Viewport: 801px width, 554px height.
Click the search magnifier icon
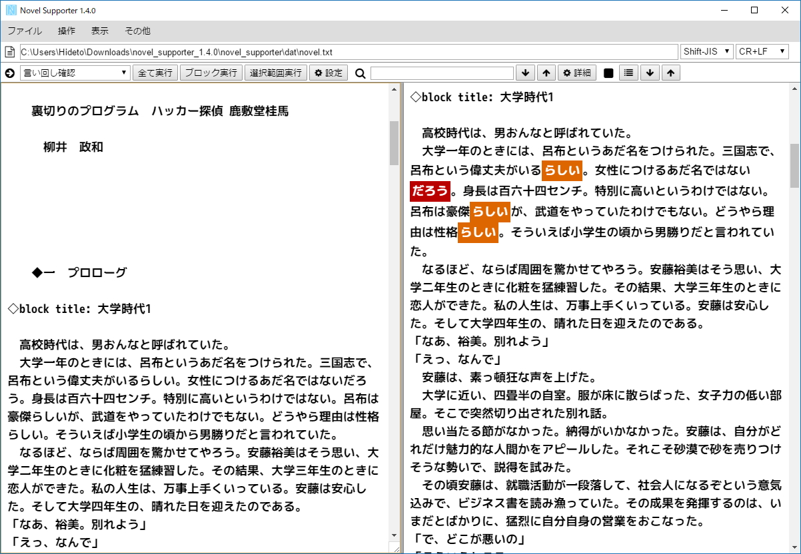coord(359,73)
